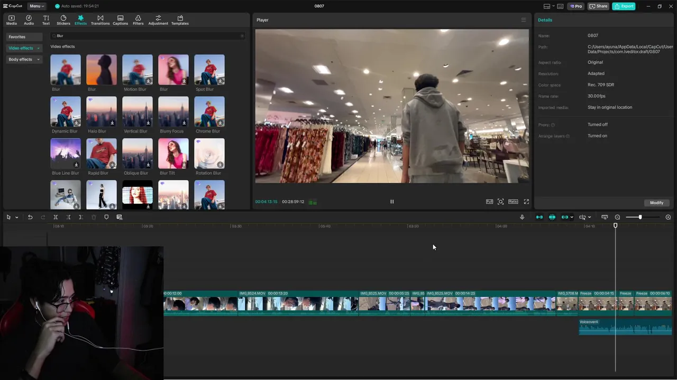Select the Voiceover4 audio clip
This screenshot has height=380, width=677.
tap(625, 327)
